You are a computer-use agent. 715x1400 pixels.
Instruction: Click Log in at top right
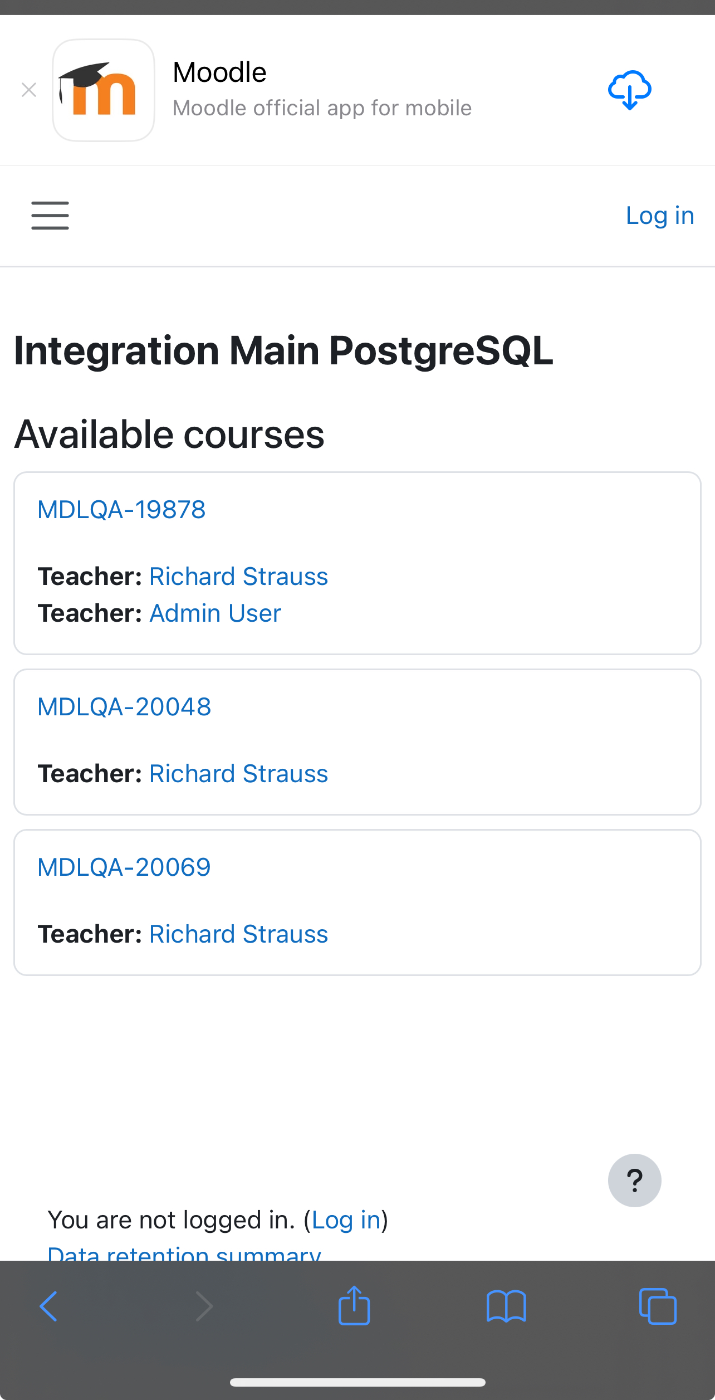pyautogui.click(x=660, y=216)
